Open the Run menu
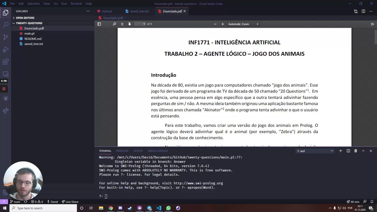This screenshot has height=212, width=377. (64, 4)
